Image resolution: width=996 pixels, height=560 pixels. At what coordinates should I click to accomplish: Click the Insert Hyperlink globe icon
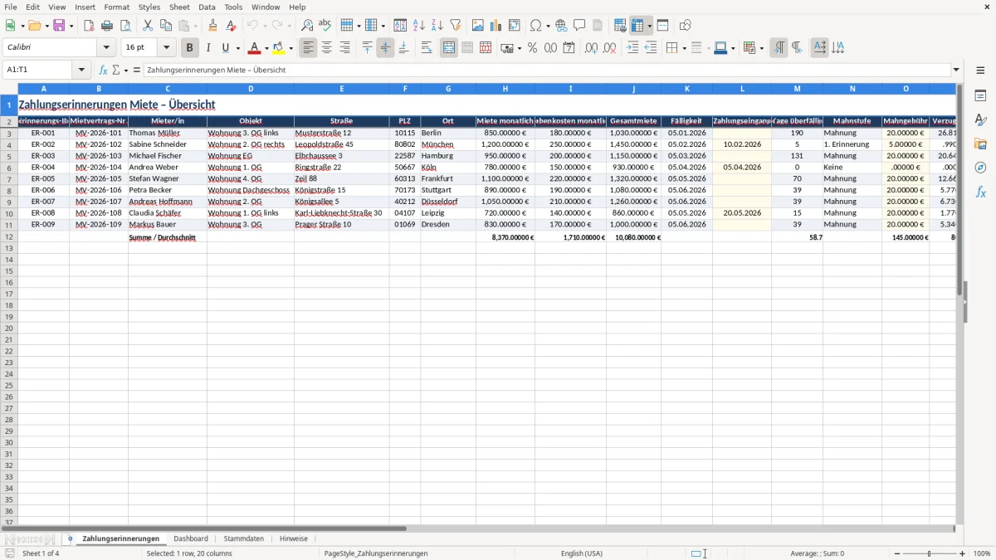(561, 26)
